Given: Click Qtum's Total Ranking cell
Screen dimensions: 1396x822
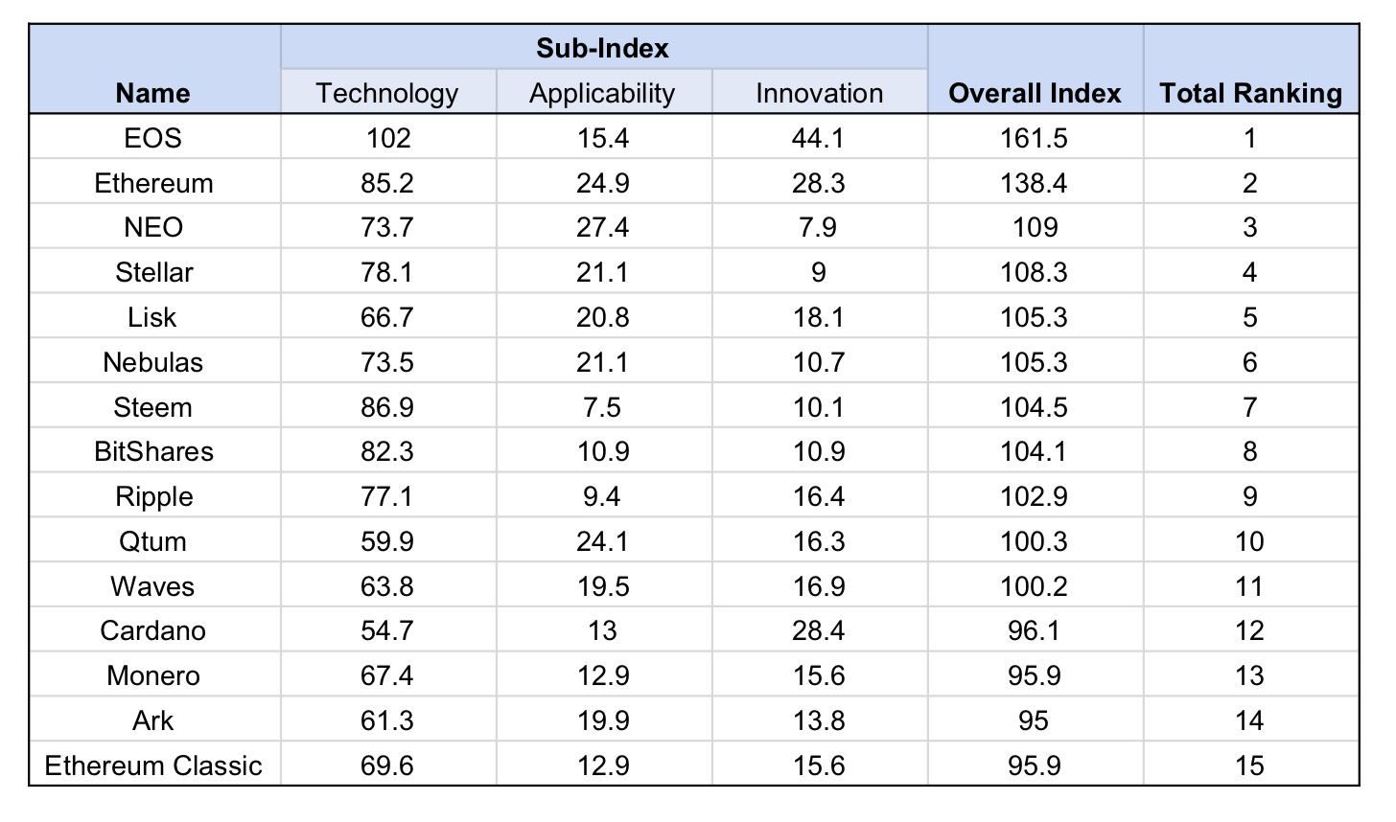Looking at the screenshot, I should (x=1250, y=541).
